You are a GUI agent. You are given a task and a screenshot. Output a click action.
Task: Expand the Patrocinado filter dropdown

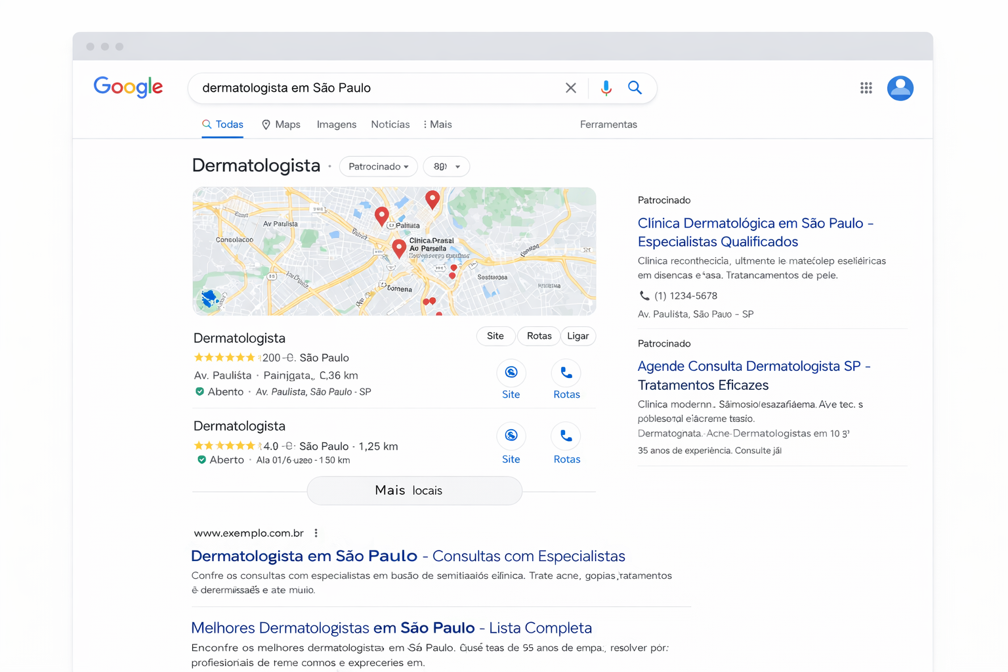tap(378, 166)
